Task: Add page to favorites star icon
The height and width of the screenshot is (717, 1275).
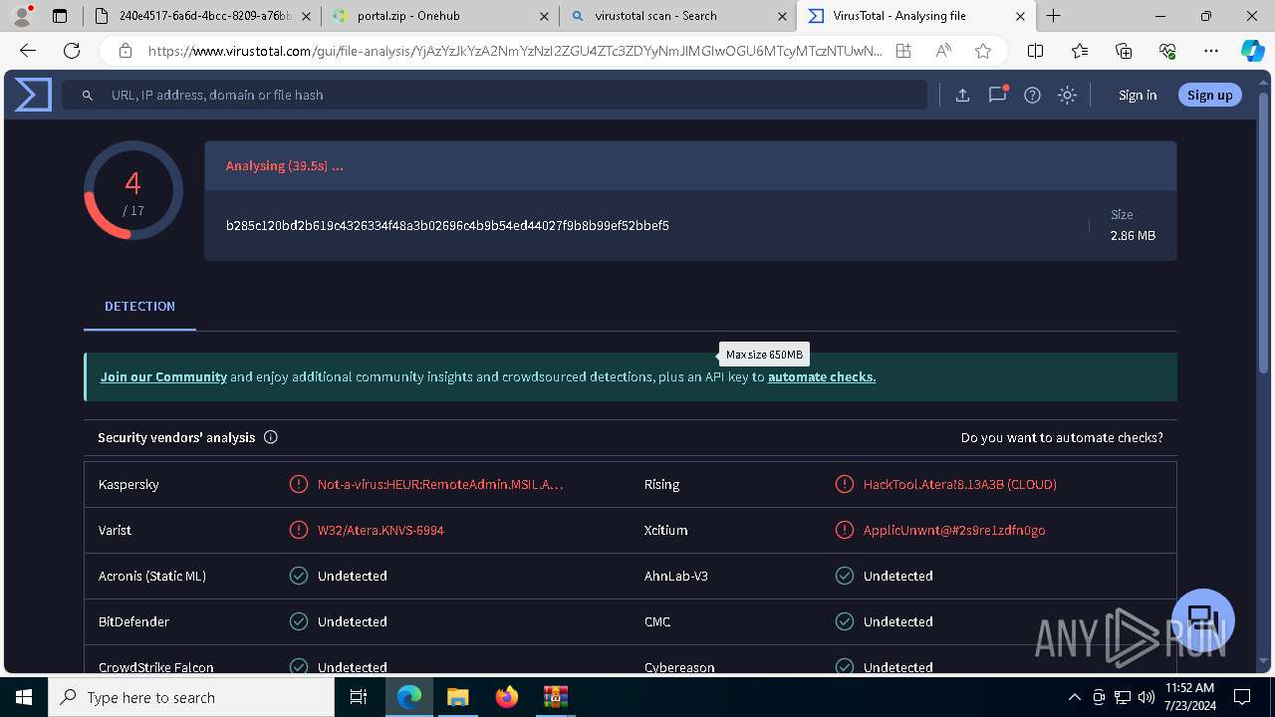Action: click(983, 51)
